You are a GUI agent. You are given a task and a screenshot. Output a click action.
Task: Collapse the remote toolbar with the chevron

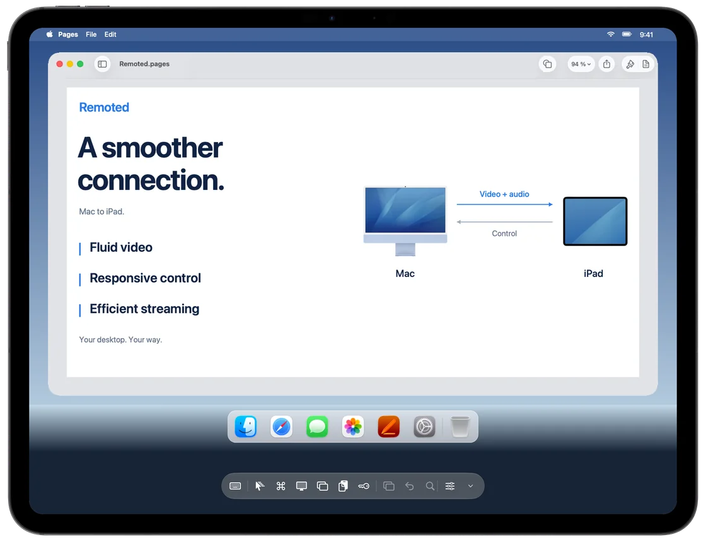coord(470,486)
